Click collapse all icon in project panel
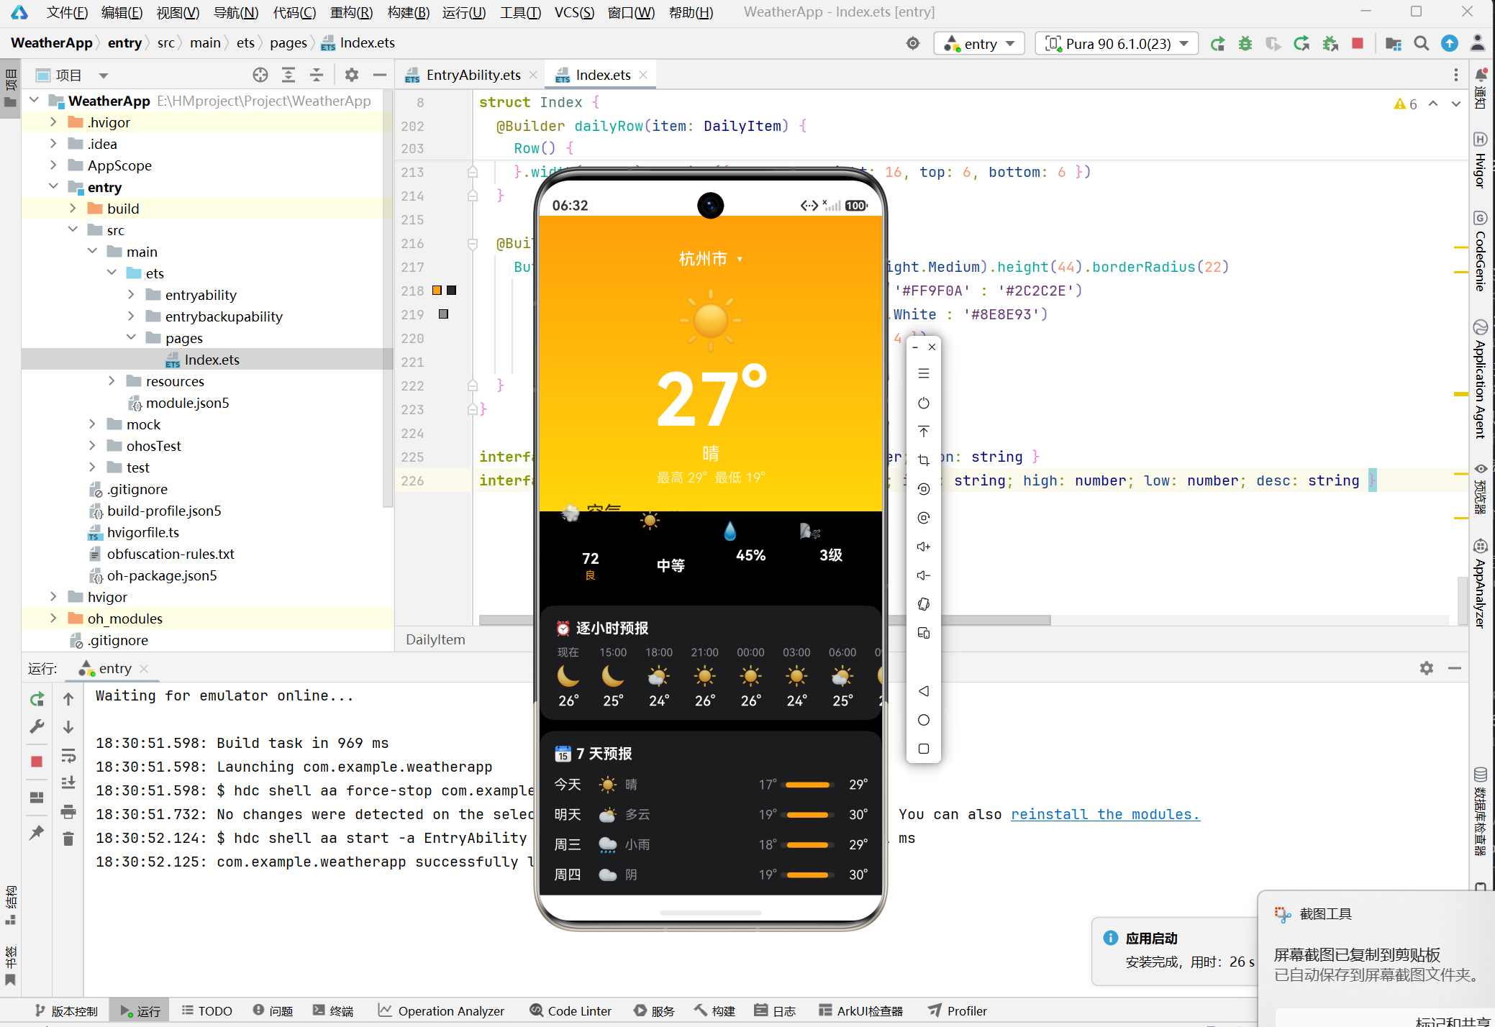Viewport: 1495px width, 1027px height. [x=317, y=75]
